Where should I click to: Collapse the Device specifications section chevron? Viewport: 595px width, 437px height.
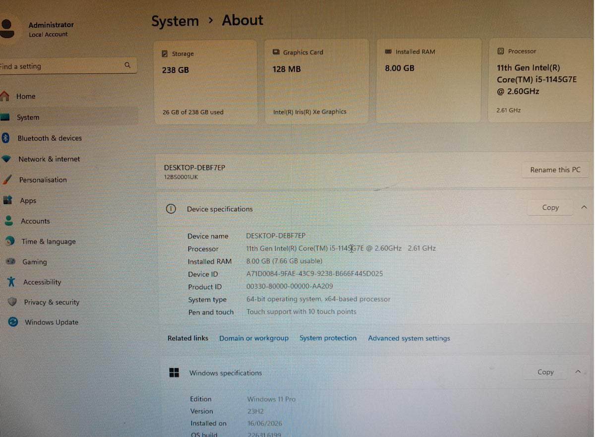[584, 207]
